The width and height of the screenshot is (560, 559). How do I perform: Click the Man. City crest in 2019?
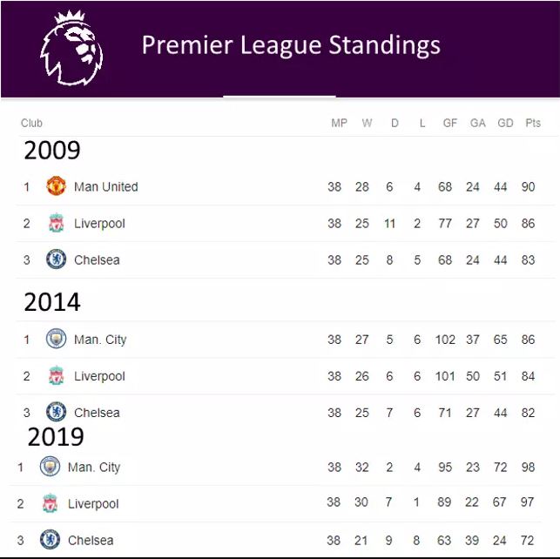[x=50, y=466]
